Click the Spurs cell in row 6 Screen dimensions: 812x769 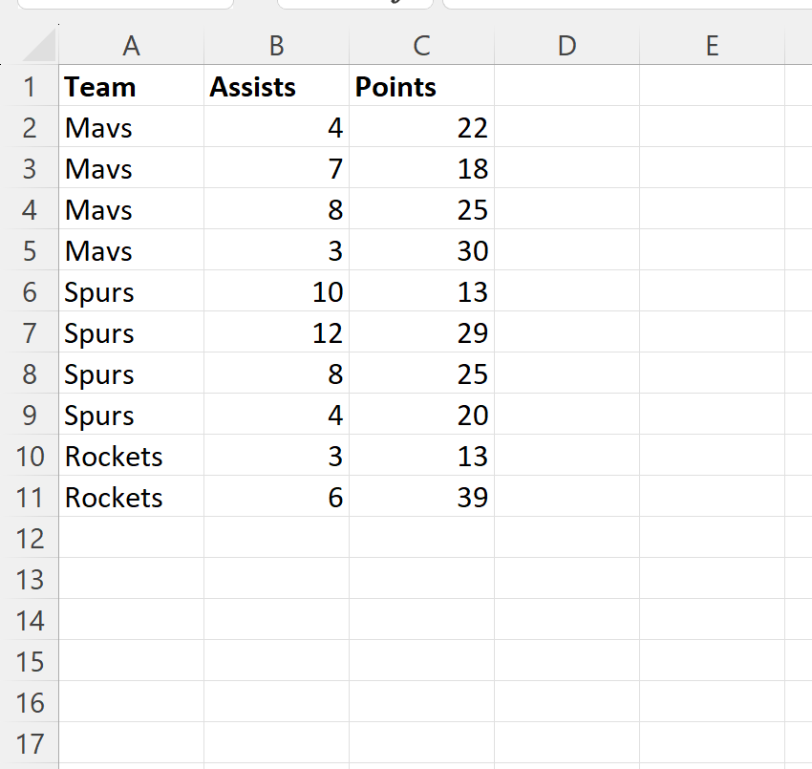pos(131,292)
